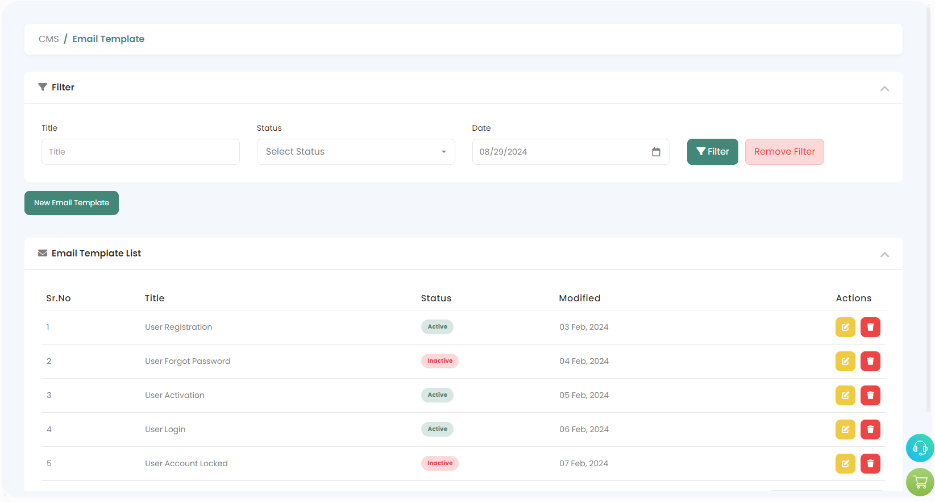Collapse the Email Template List panel
This screenshot has height=502, width=935.
click(x=884, y=254)
